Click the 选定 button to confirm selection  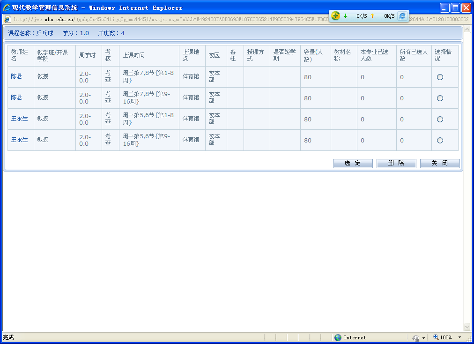coord(353,163)
